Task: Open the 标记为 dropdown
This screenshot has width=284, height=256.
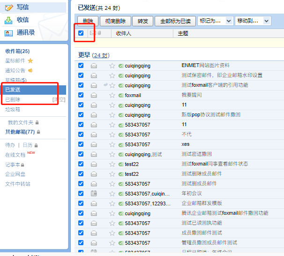Action: (215, 21)
